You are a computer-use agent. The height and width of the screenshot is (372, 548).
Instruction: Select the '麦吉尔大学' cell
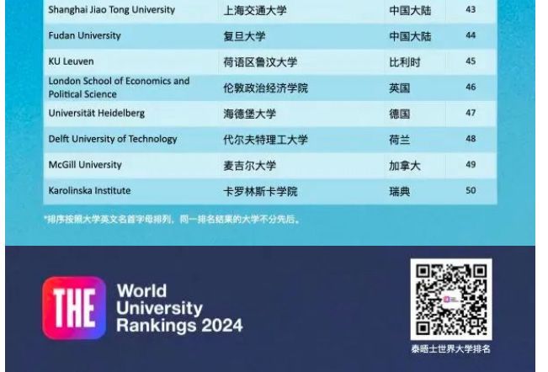coord(249,166)
